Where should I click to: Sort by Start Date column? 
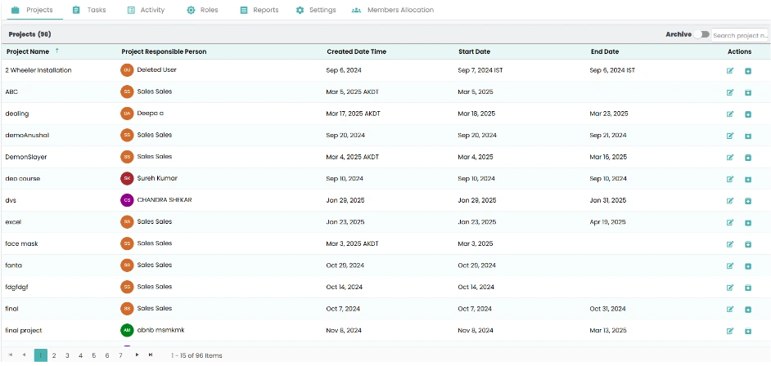pyautogui.click(x=474, y=51)
